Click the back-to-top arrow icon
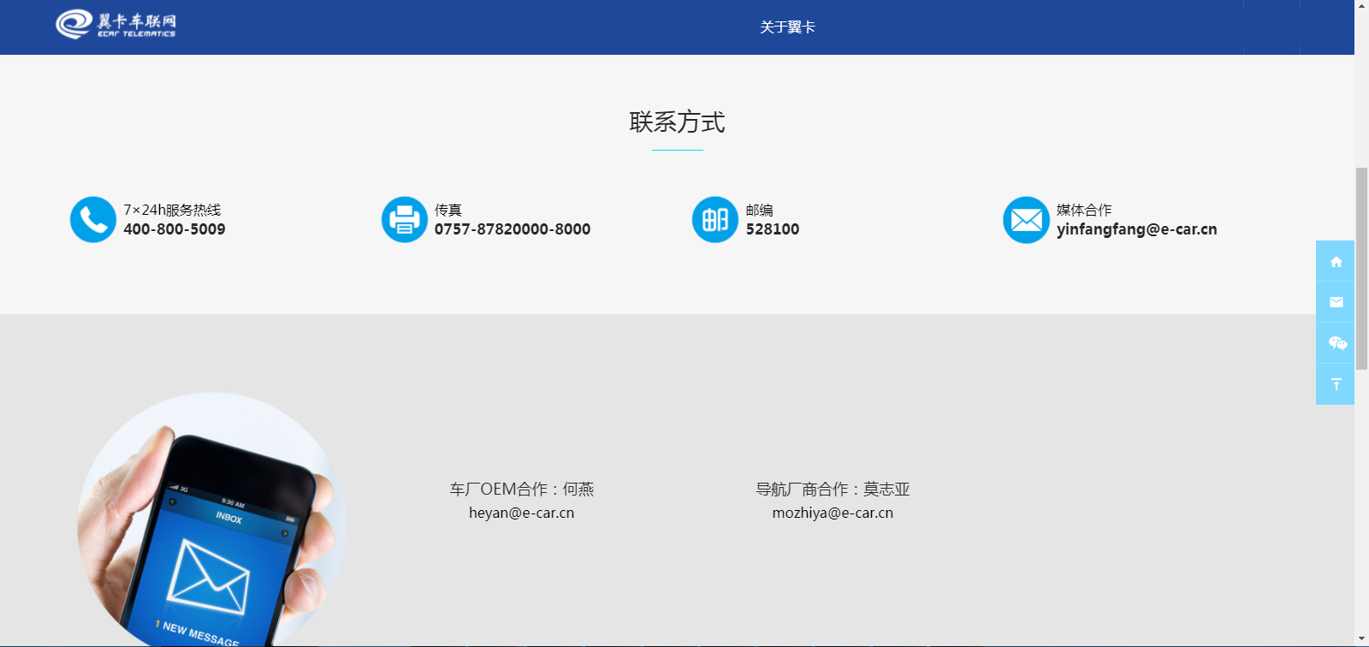The image size is (1369, 647). (1336, 384)
